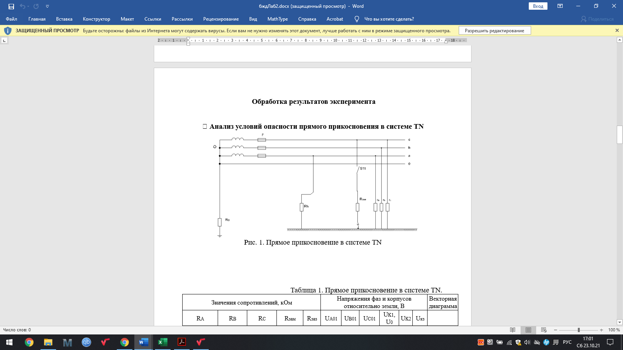Open undo history dropdown arrow
This screenshot has height=350, width=623.
28,6
